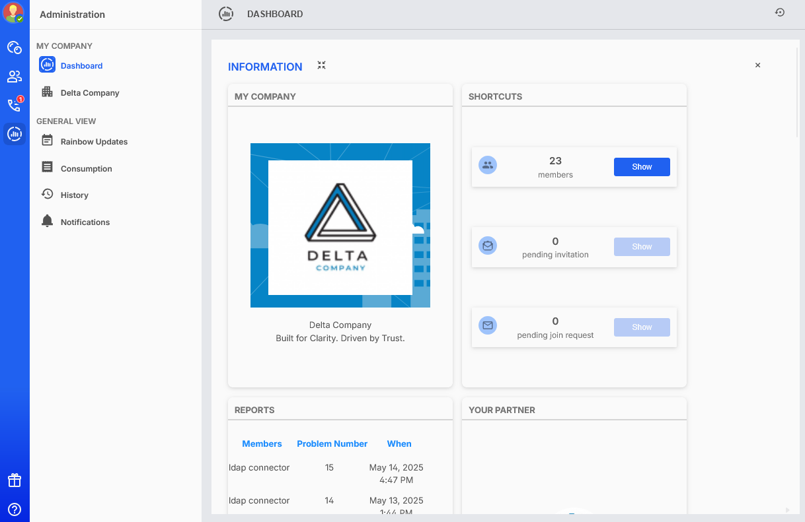Open the user profile avatar
This screenshot has height=522, width=805.
[14, 13]
